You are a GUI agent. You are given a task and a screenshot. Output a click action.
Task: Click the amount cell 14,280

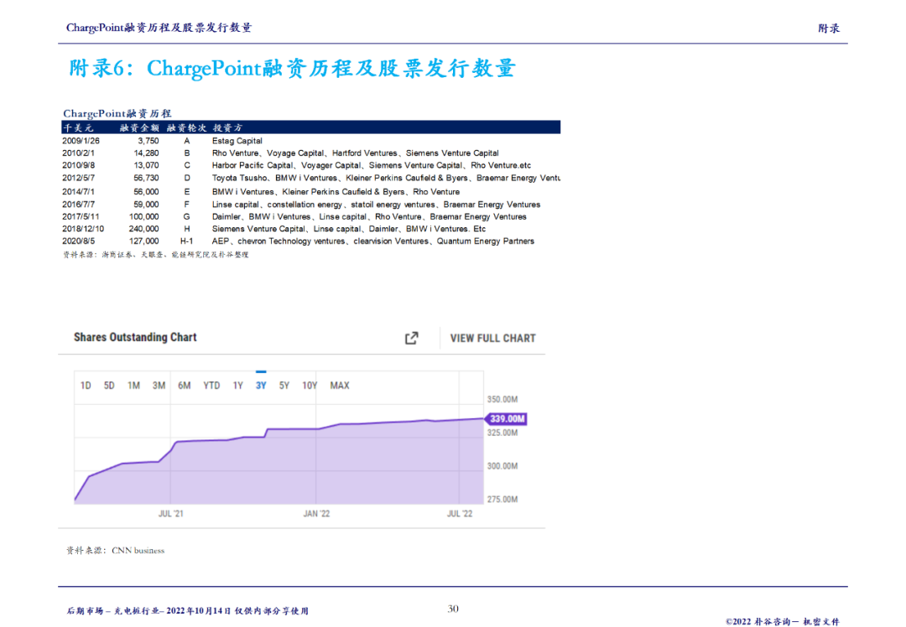[x=146, y=153]
